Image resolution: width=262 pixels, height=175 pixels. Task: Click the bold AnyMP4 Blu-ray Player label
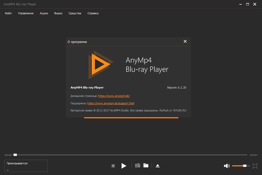pos(87,87)
